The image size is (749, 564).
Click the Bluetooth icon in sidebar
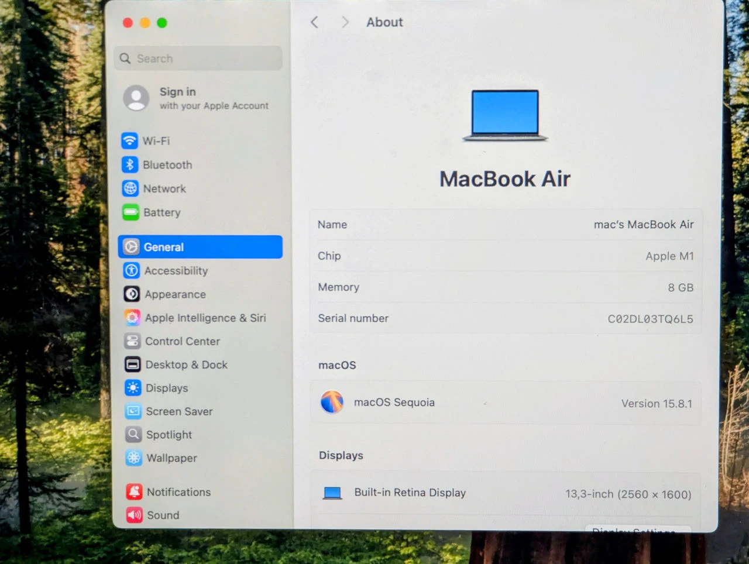click(130, 164)
